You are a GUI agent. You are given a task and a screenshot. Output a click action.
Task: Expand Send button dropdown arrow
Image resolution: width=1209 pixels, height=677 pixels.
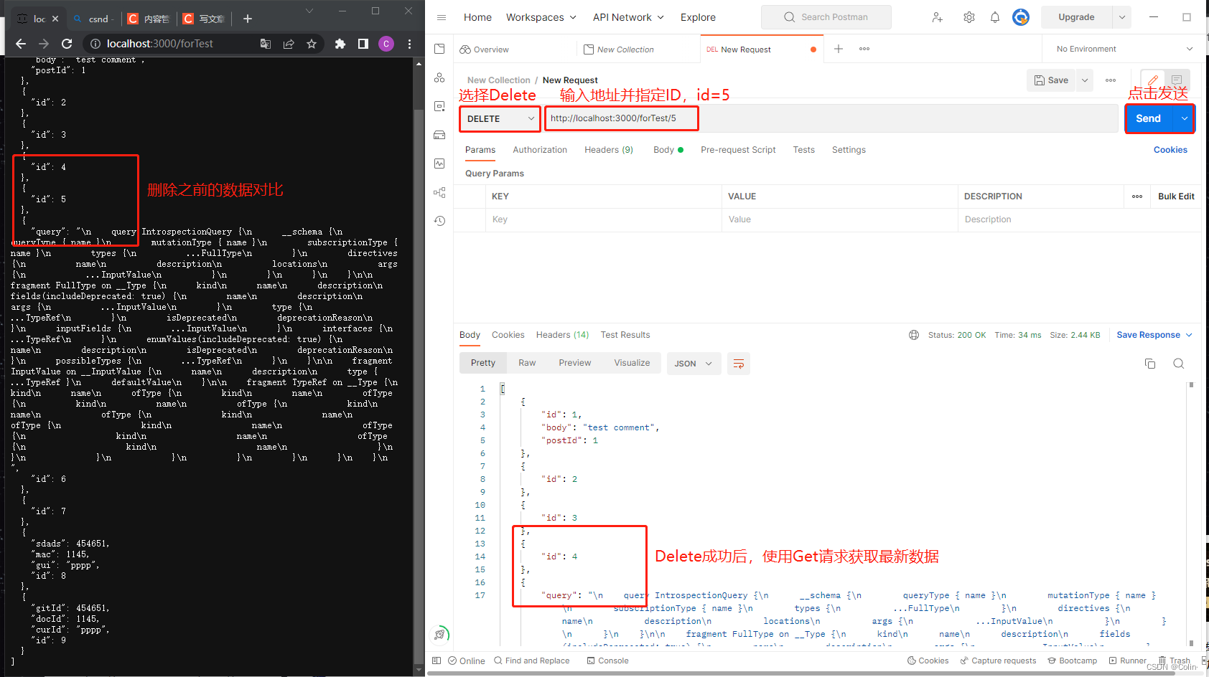pos(1184,118)
